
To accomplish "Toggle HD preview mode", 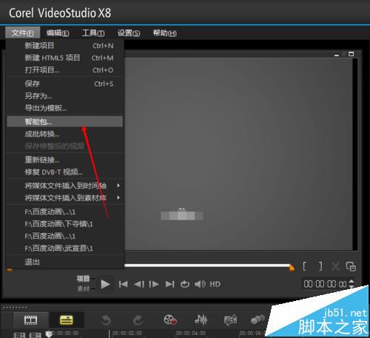I will 215,284.
